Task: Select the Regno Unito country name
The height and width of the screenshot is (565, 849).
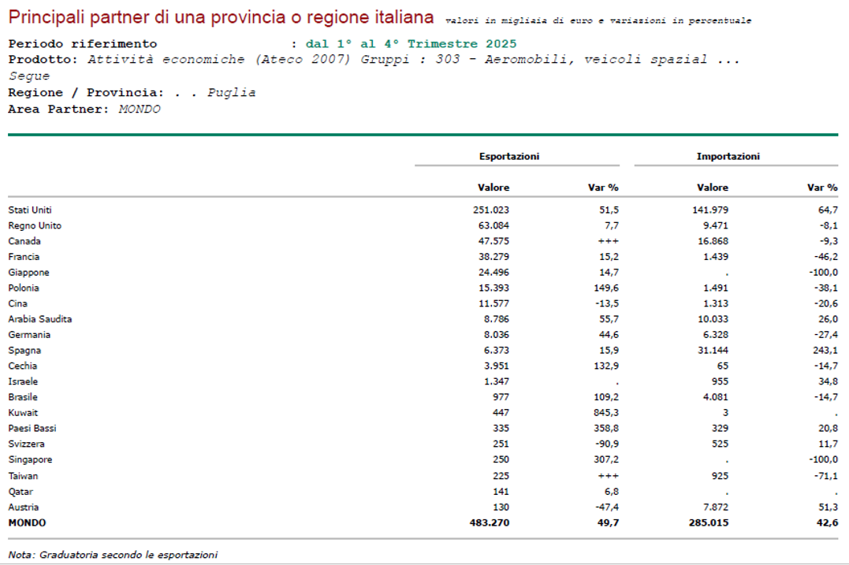Action: [35, 226]
